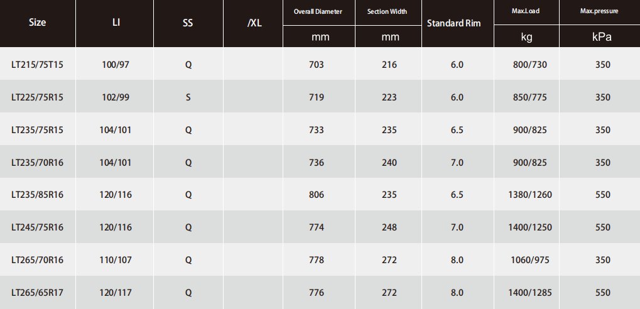Select the 248 section width value
Viewport: 640px width, 309px height.
click(389, 227)
